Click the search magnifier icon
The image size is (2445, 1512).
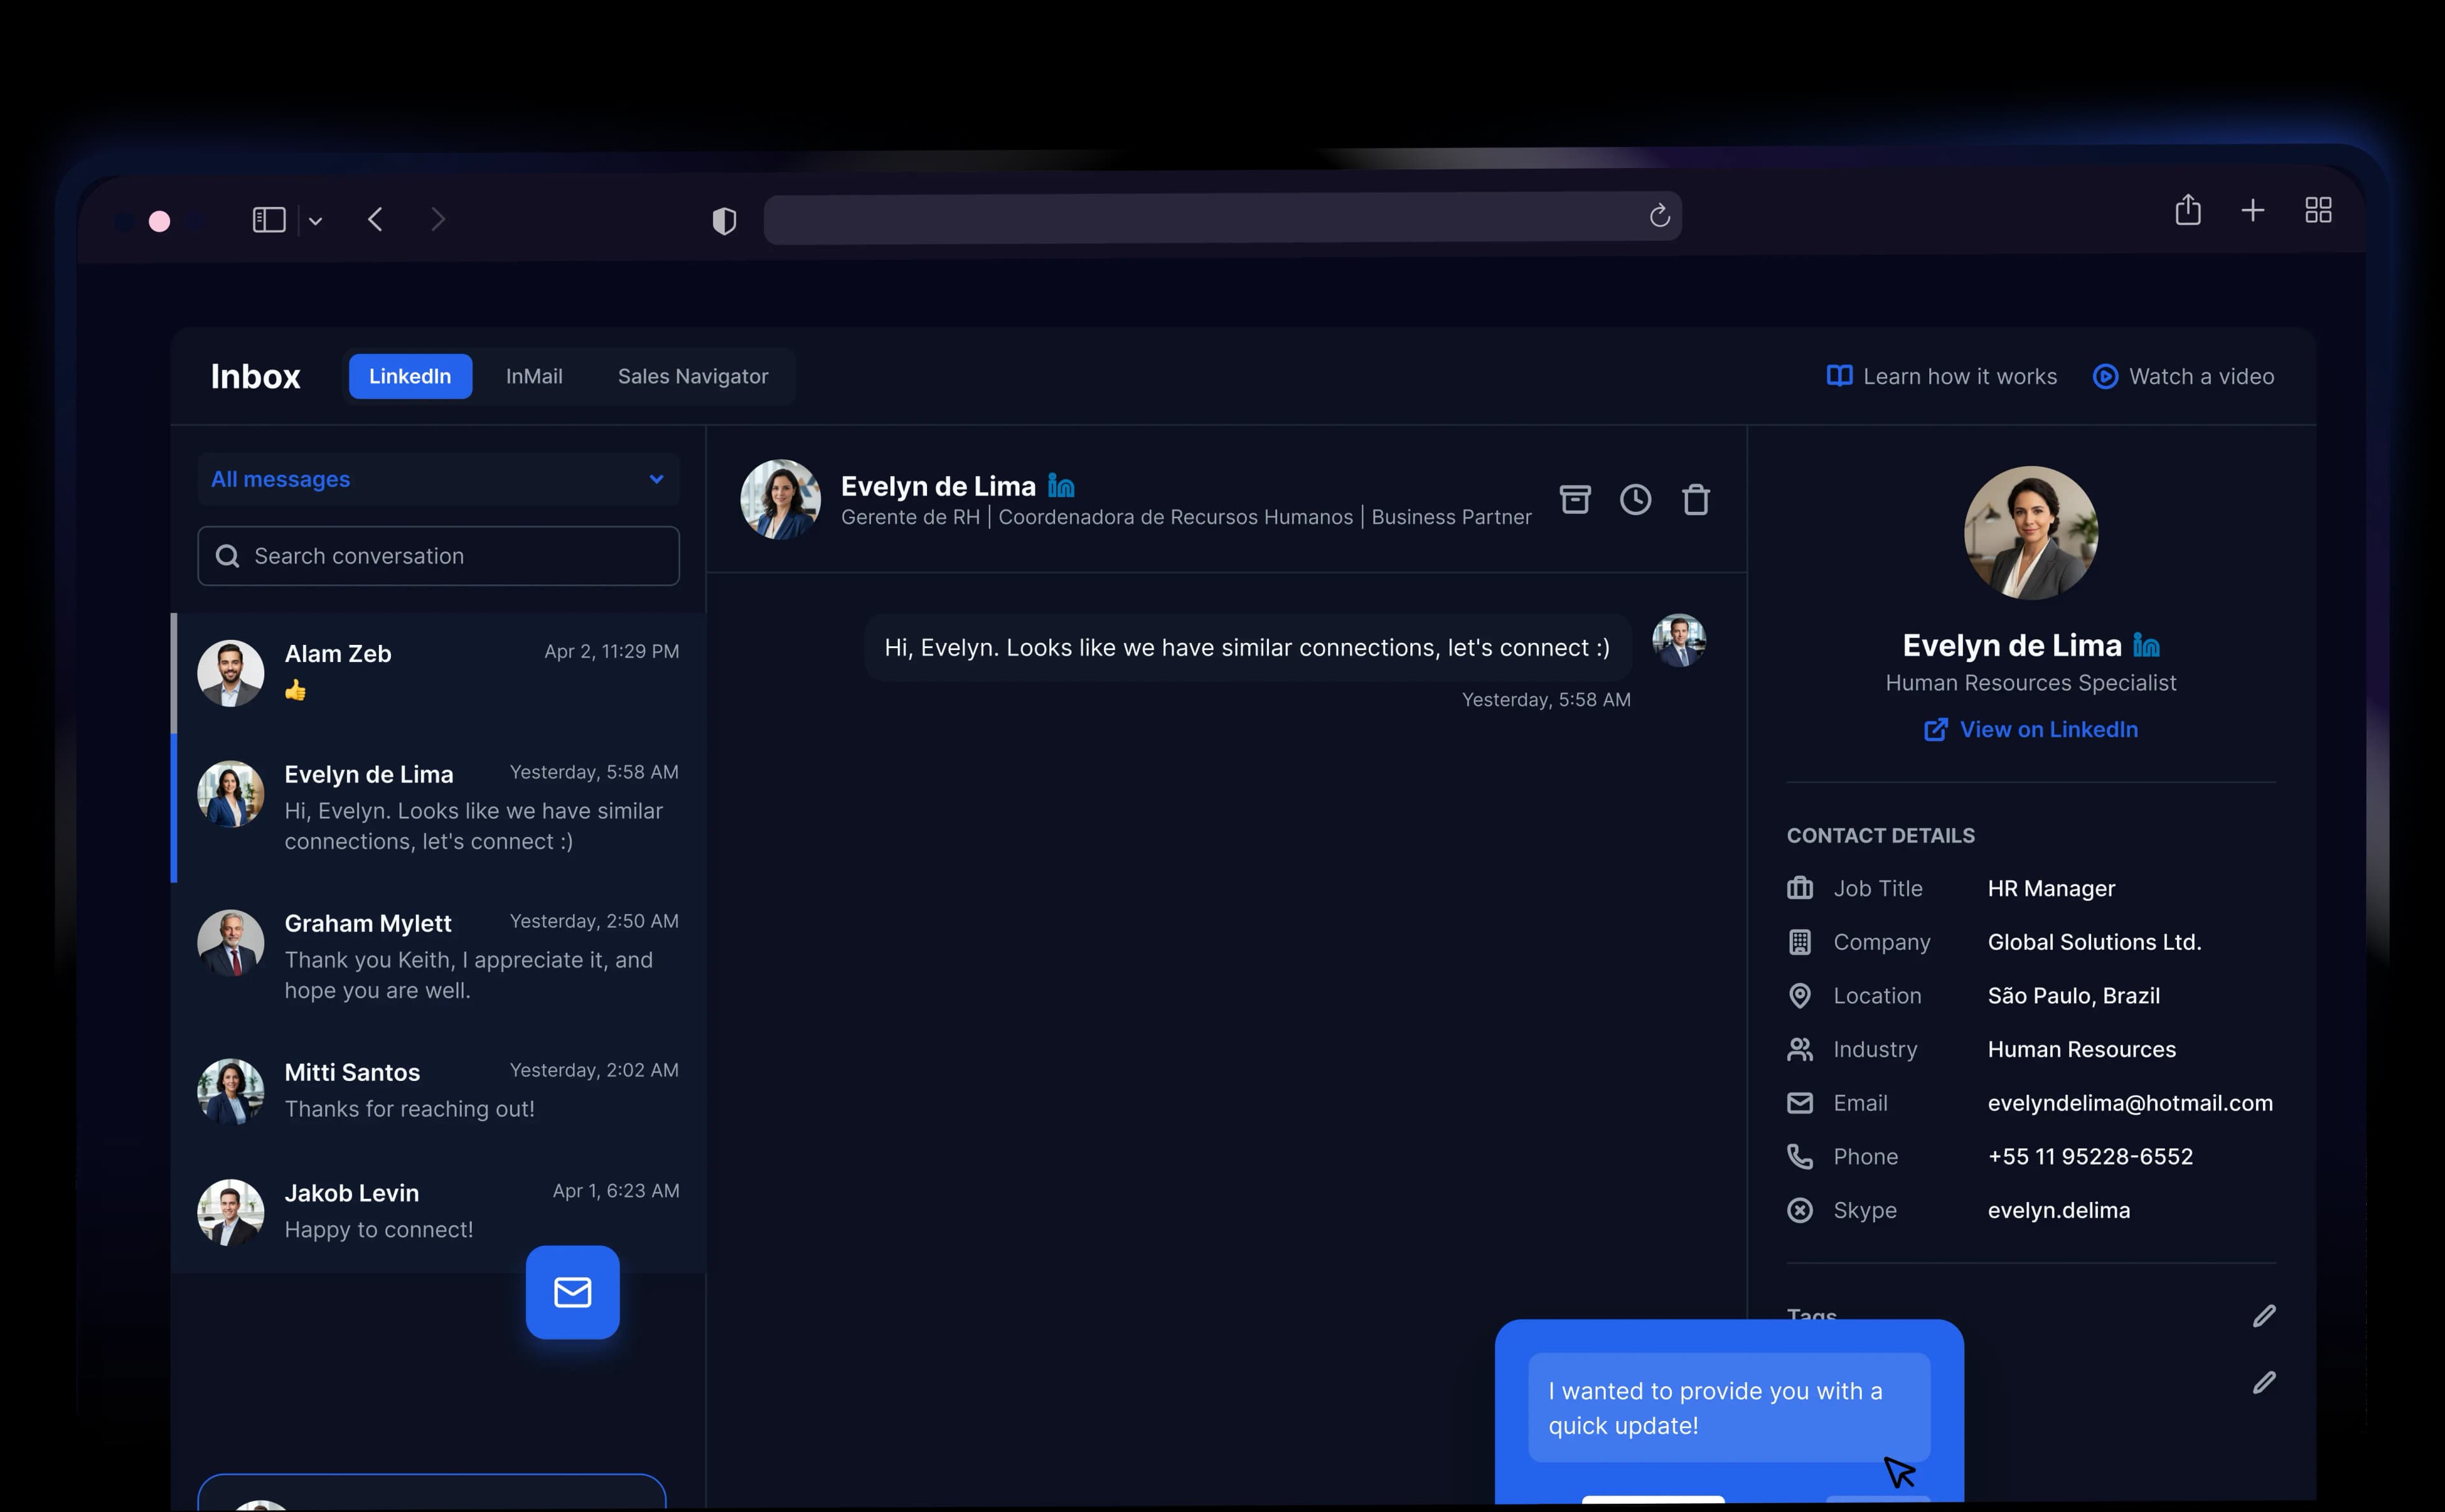228,556
